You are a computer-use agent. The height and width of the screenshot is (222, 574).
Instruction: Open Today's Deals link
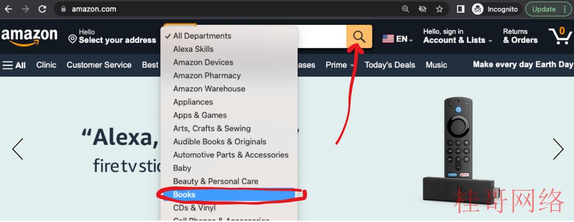tap(390, 65)
